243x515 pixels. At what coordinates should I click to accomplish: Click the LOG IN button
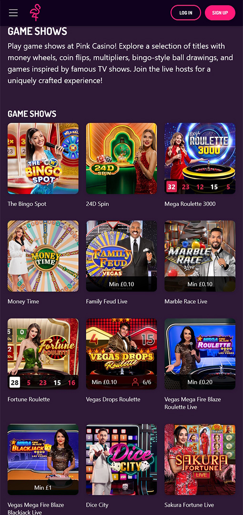[186, 13]
